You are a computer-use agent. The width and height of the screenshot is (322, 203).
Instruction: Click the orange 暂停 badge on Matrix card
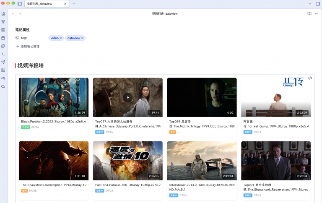tap(172, 132)
